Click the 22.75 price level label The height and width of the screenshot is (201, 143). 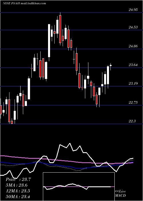tap(133, 103)
